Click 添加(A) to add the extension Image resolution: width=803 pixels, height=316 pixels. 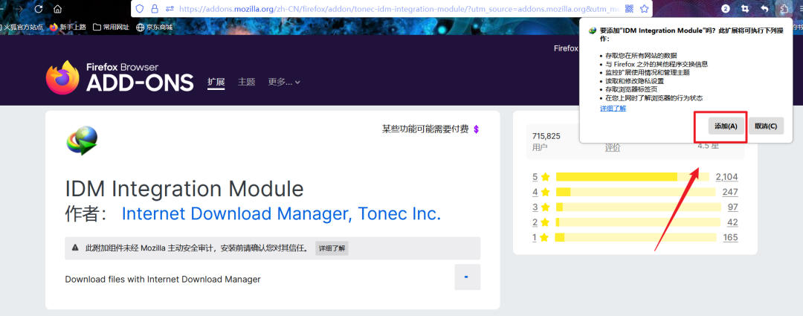(726, 126)
